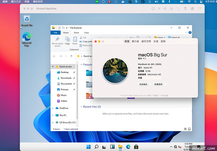217x151 pixels.
Task: Click the Quick access address bar
Action: [x=84, y=56]
